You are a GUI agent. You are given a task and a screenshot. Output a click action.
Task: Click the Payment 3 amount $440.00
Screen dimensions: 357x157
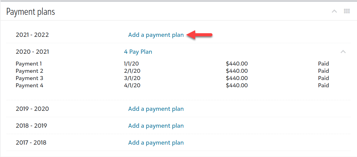(237, 78)
